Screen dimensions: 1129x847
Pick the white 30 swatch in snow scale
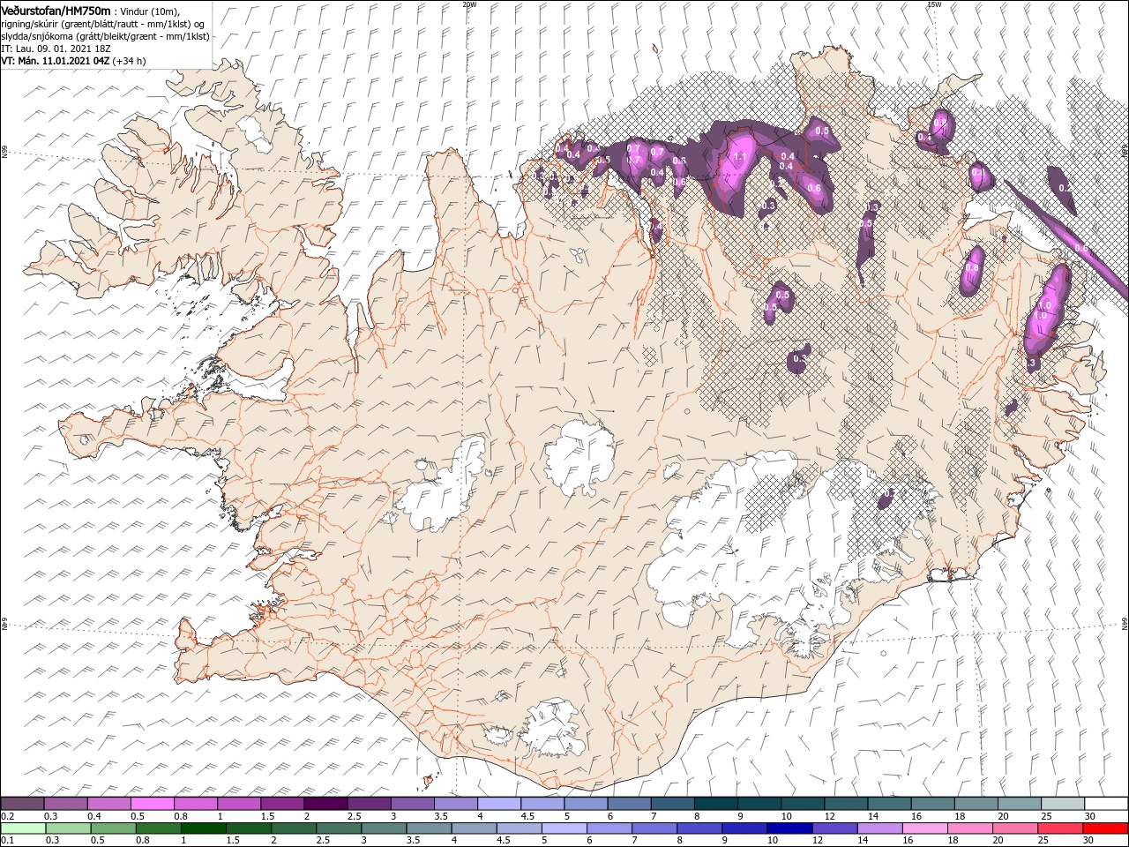click(1107, 804)
